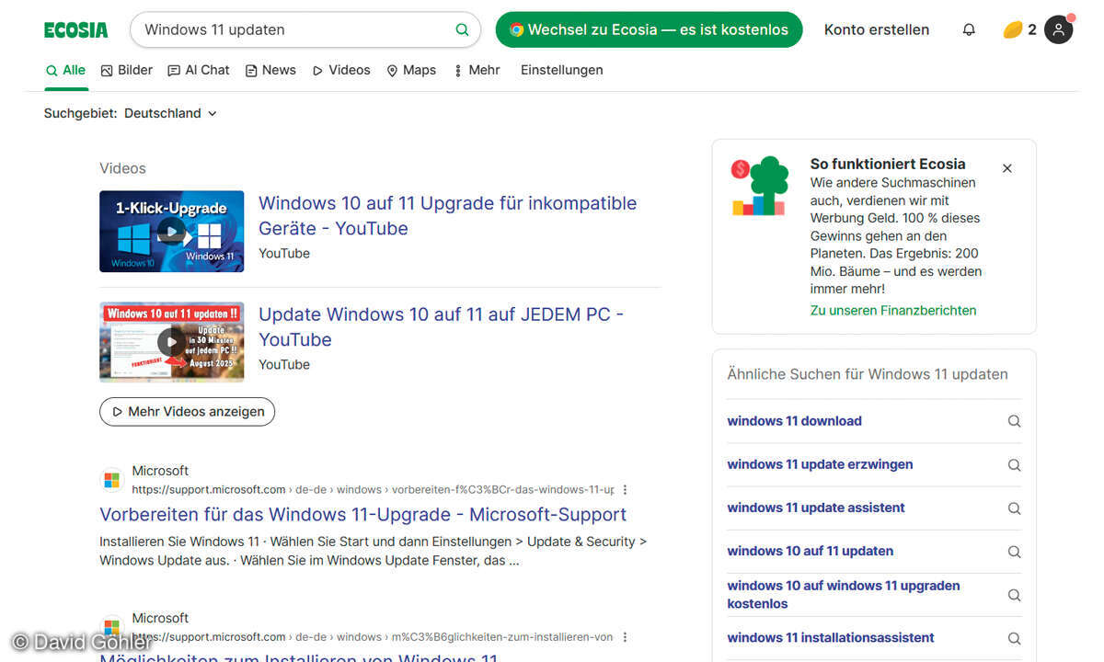
Task: Close the 'So funktioniert Ecosia' card
Action: click(x=1006, y=168)
